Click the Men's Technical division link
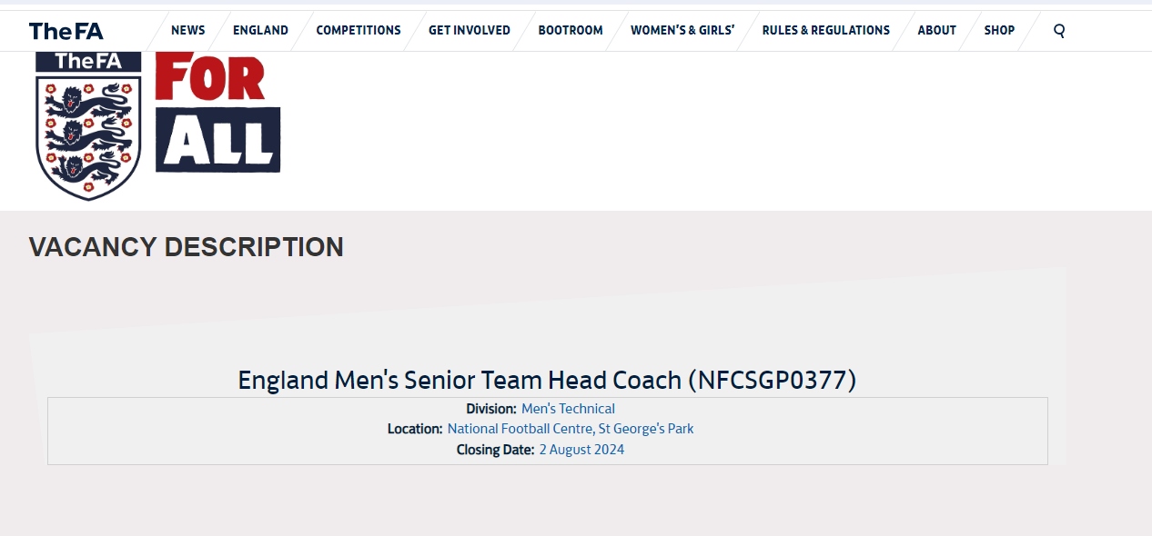This screenshot has width=1152, height=536. [568, 409]
